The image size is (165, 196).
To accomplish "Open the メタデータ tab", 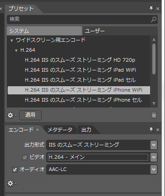I will click(60, 130).
